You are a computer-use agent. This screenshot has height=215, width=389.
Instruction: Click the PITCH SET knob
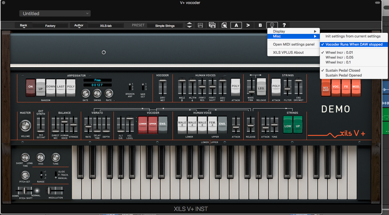point(25,175)
